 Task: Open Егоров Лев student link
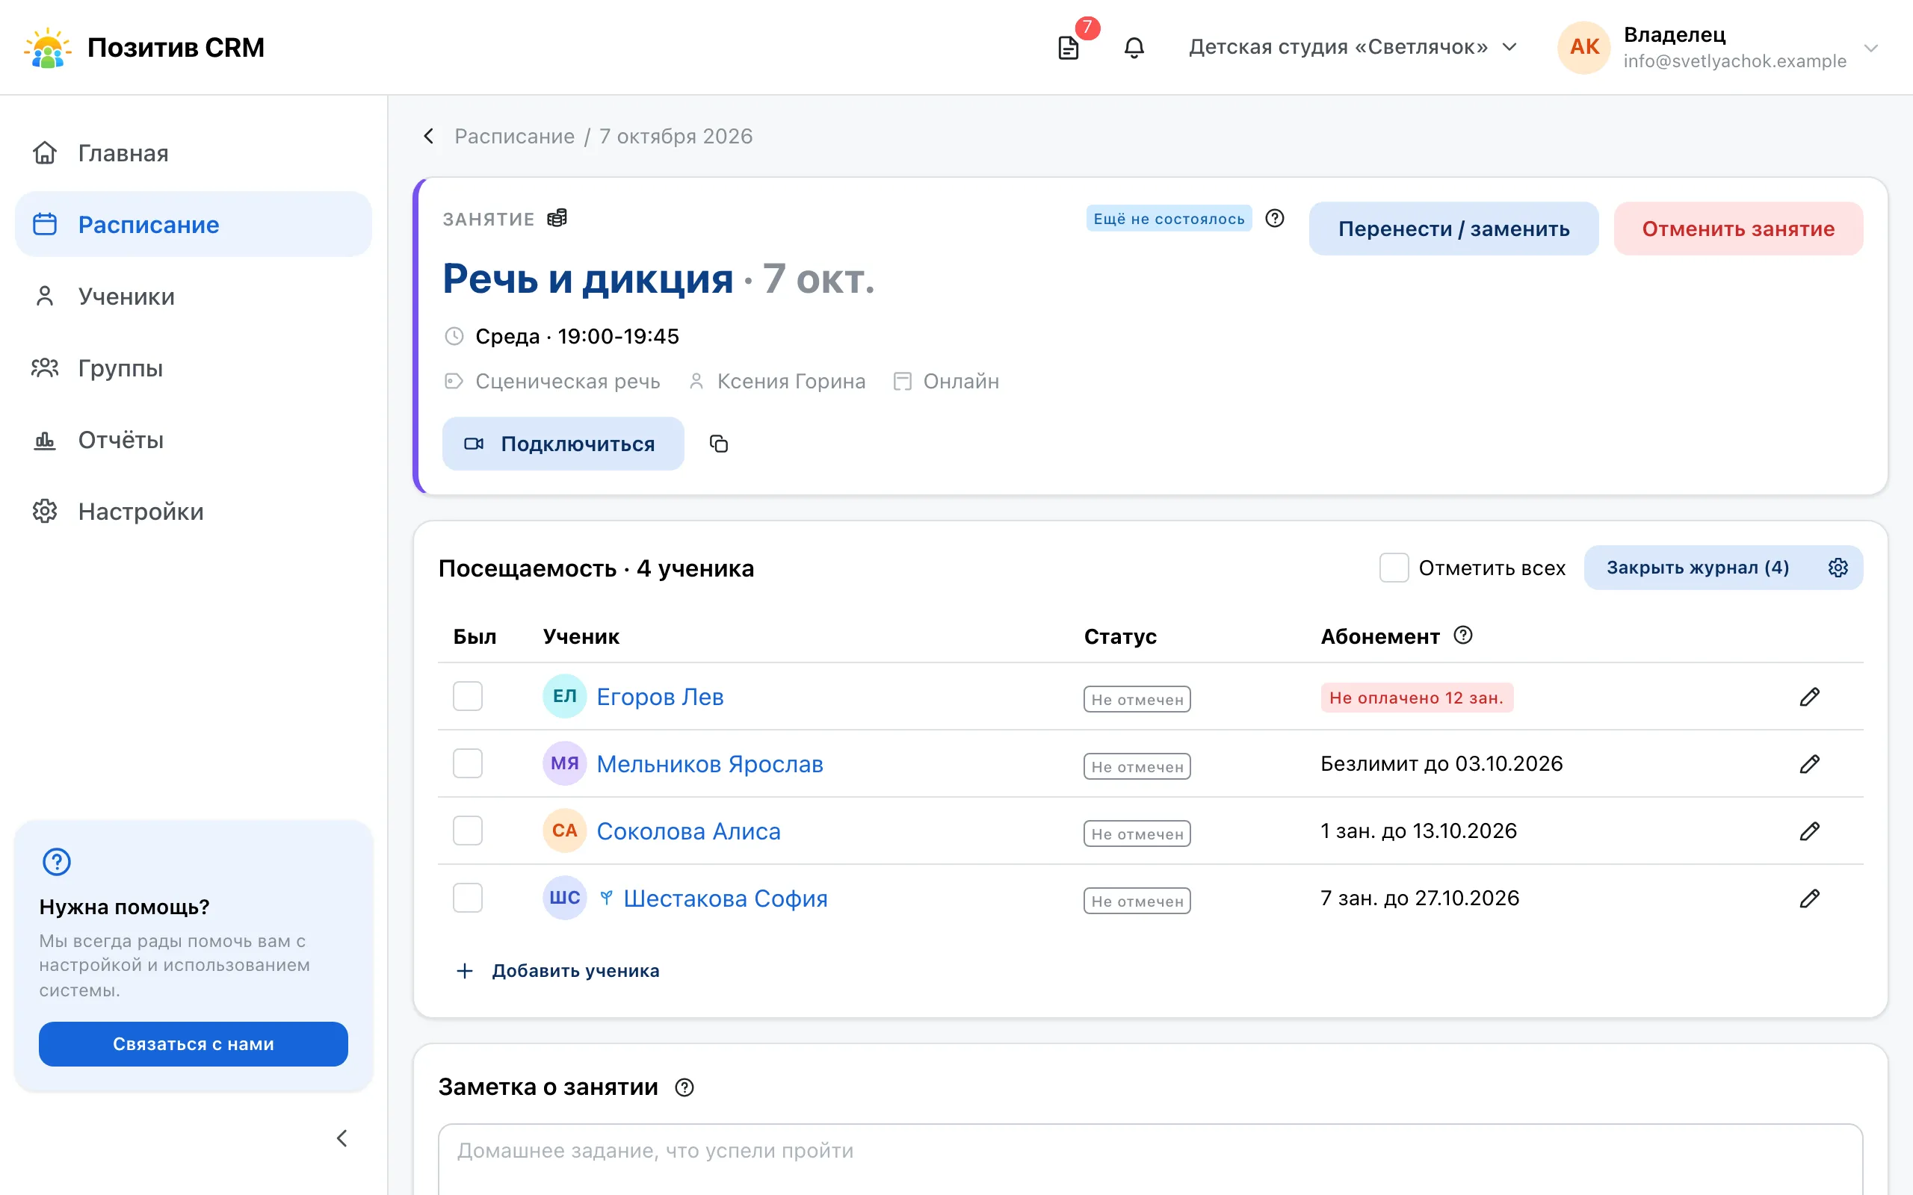tap(660, 696)
